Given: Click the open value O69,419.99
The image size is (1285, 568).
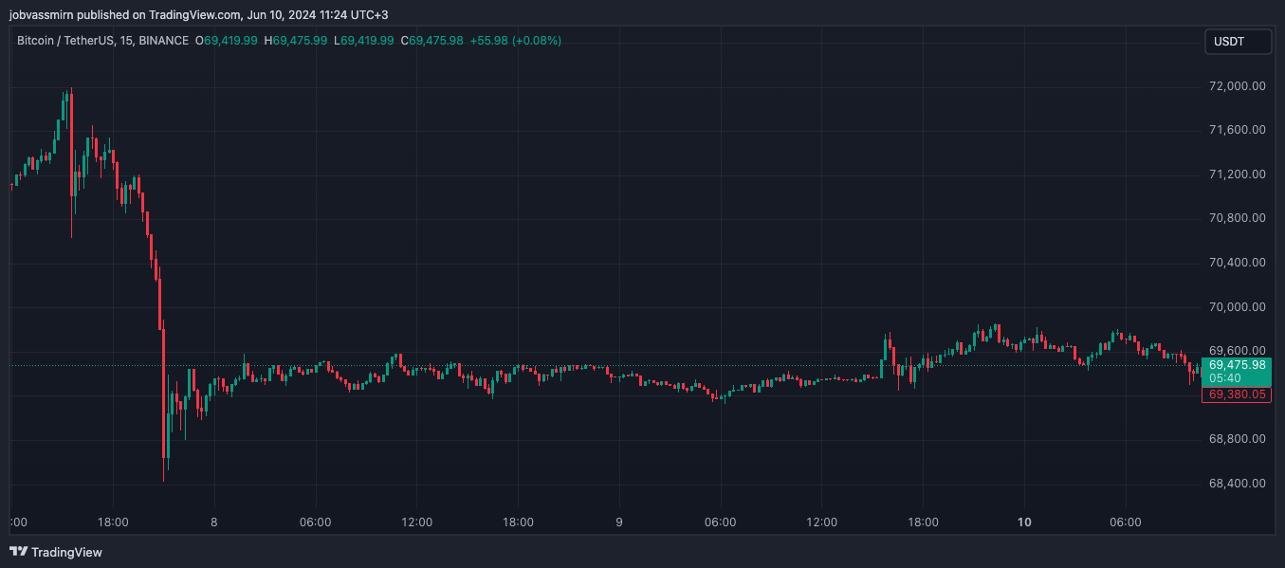Looking at the screenshot, I should tap(227, 41).
